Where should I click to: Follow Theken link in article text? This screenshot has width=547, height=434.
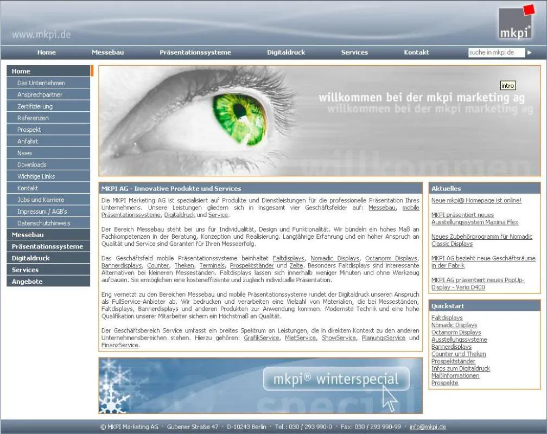pyautogui.click(x=184, y=265)
